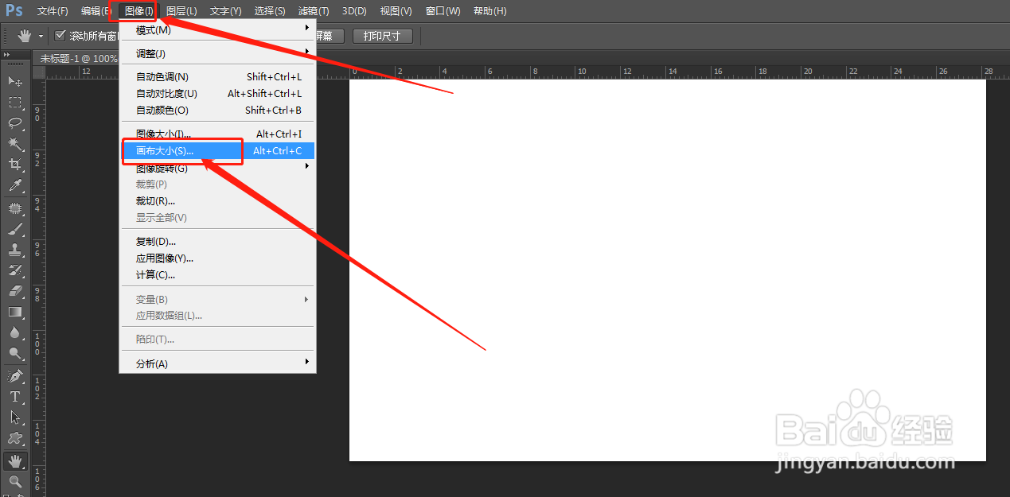
Task: Select the Eyedropper tool
Action: tap(15, 185)
